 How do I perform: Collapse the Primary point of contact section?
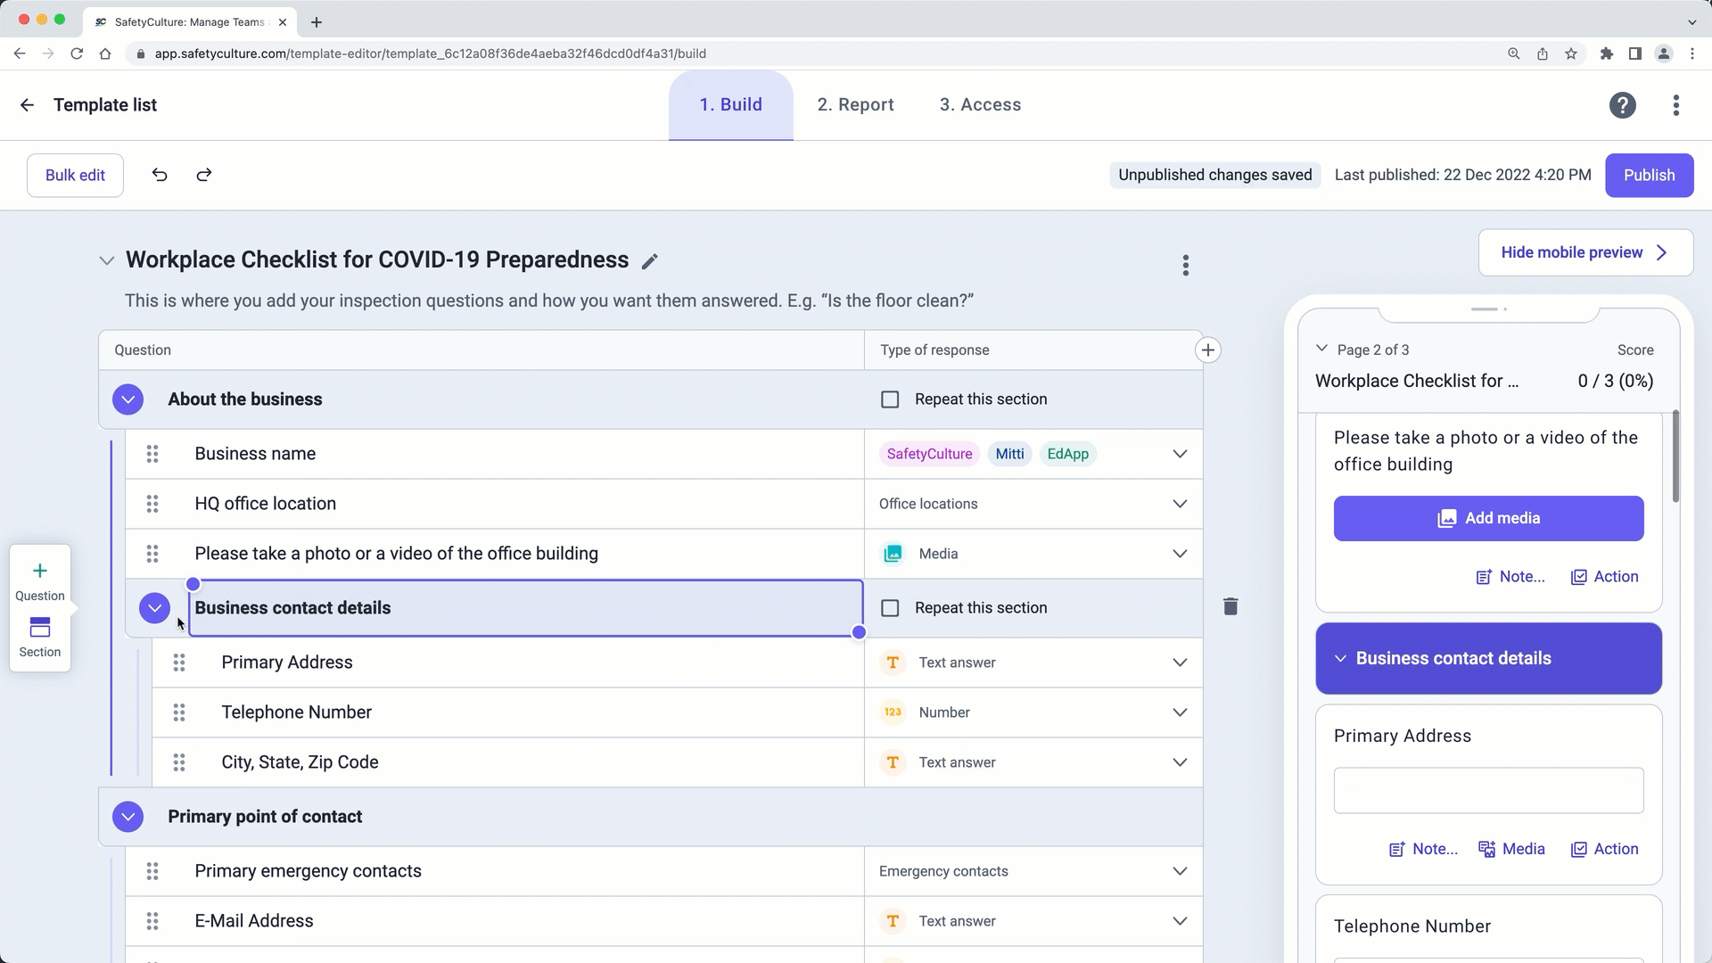(x=128, y=817)
